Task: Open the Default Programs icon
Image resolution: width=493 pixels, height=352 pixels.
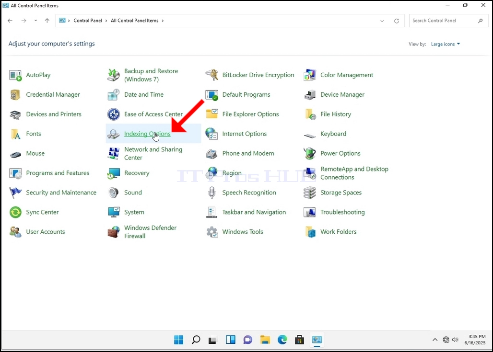Action: [x=211, y=95]
